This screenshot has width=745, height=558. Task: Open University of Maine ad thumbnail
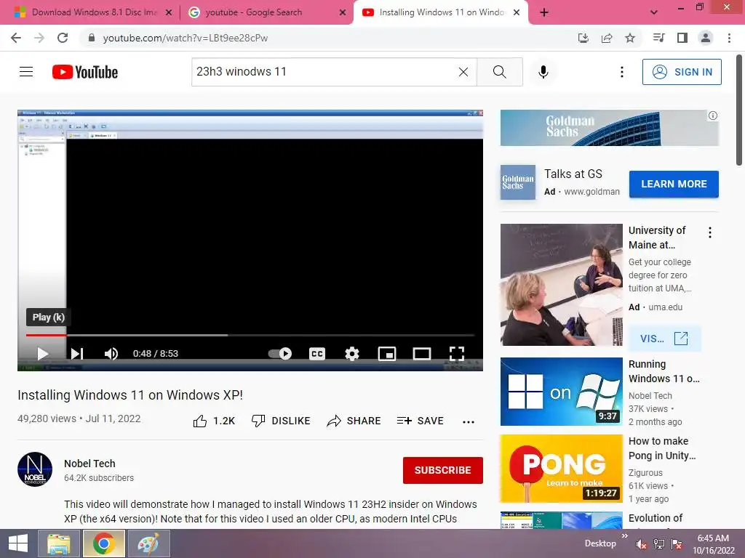pyautogui.click(x=561, y=285)
